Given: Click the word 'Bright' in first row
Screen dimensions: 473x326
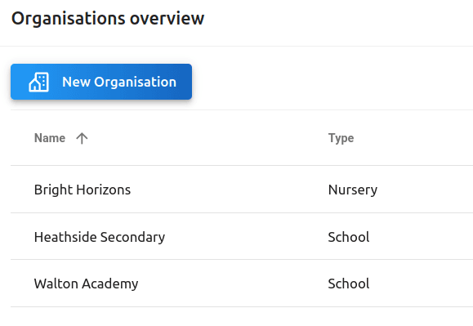Looking at the screenshot, I should click(x=53, y=190).
